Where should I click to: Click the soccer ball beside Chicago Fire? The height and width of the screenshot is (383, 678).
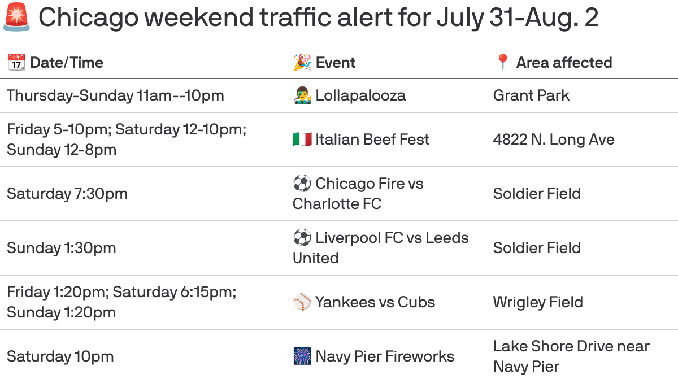click(302, 183)
